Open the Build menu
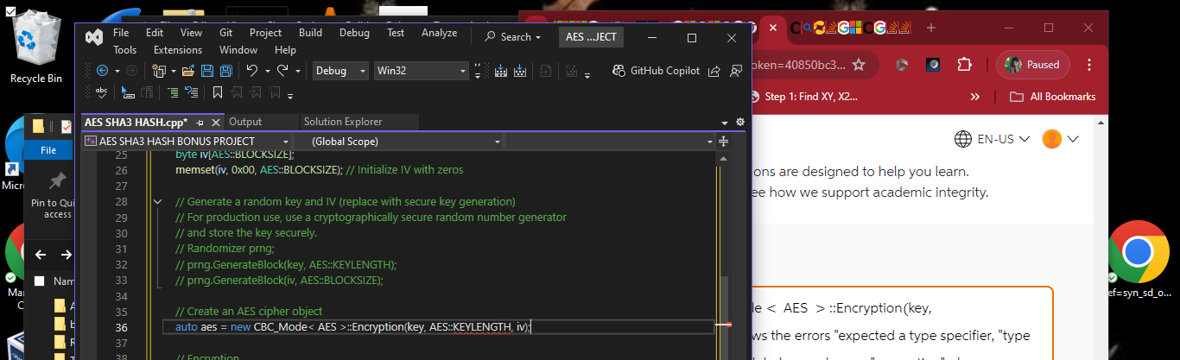The height and width of the screenshot is (360, 1180). 310,33
